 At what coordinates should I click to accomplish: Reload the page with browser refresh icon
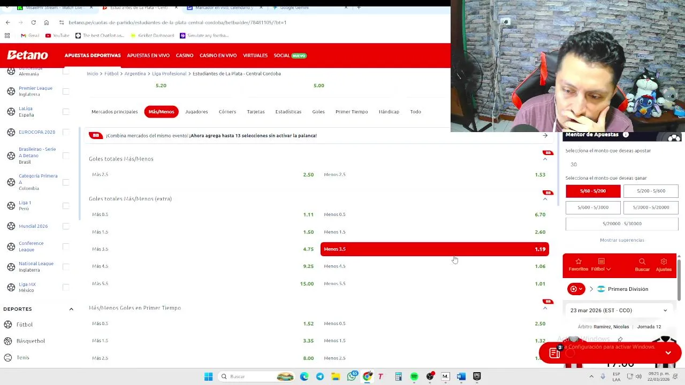[33, 22]
